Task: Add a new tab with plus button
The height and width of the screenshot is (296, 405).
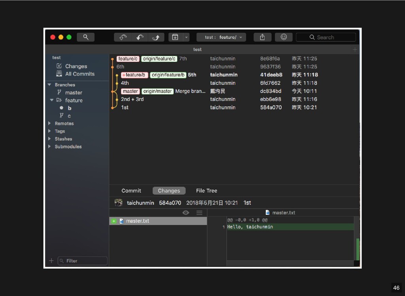Action: pyautogui.click(x=355, y=50)
